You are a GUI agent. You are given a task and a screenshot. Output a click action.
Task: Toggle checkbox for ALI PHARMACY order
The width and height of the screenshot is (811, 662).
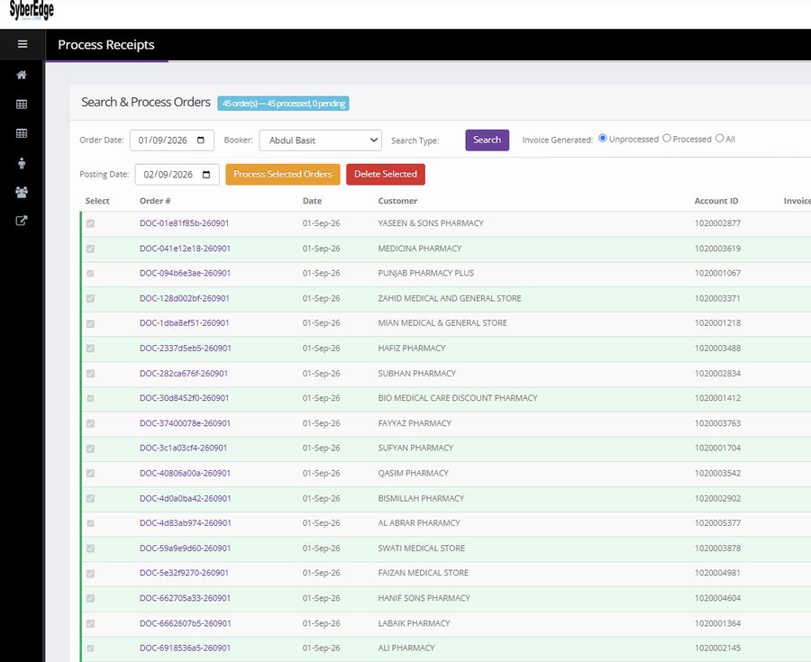(x=90, y=648)
